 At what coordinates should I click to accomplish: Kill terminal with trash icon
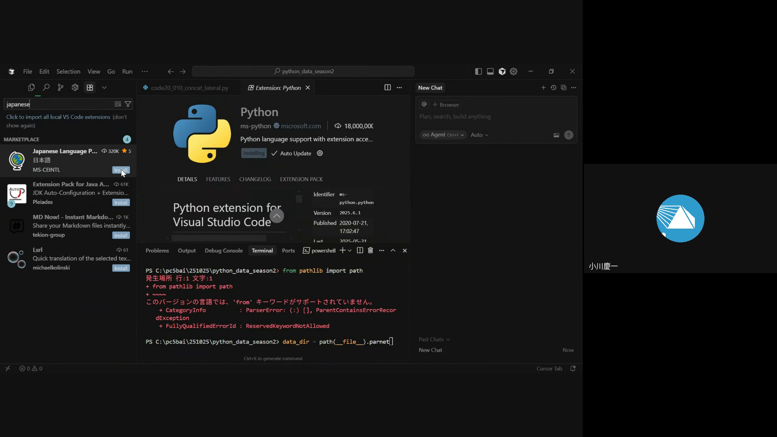[370, 250]
